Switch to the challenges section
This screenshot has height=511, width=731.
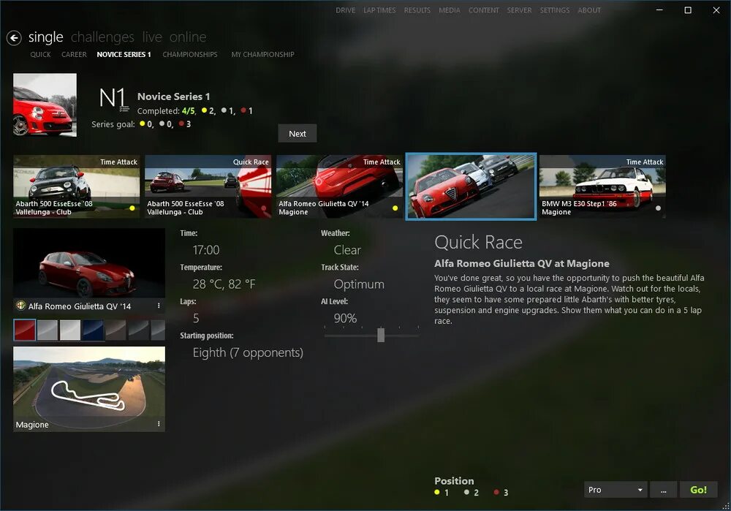click(102, 37)
